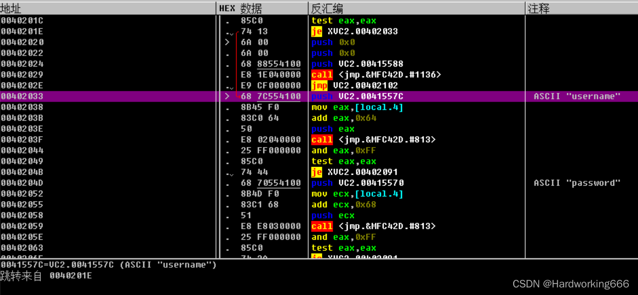Select address 00402029
This screenshot has width=638, height=295.
22,75
